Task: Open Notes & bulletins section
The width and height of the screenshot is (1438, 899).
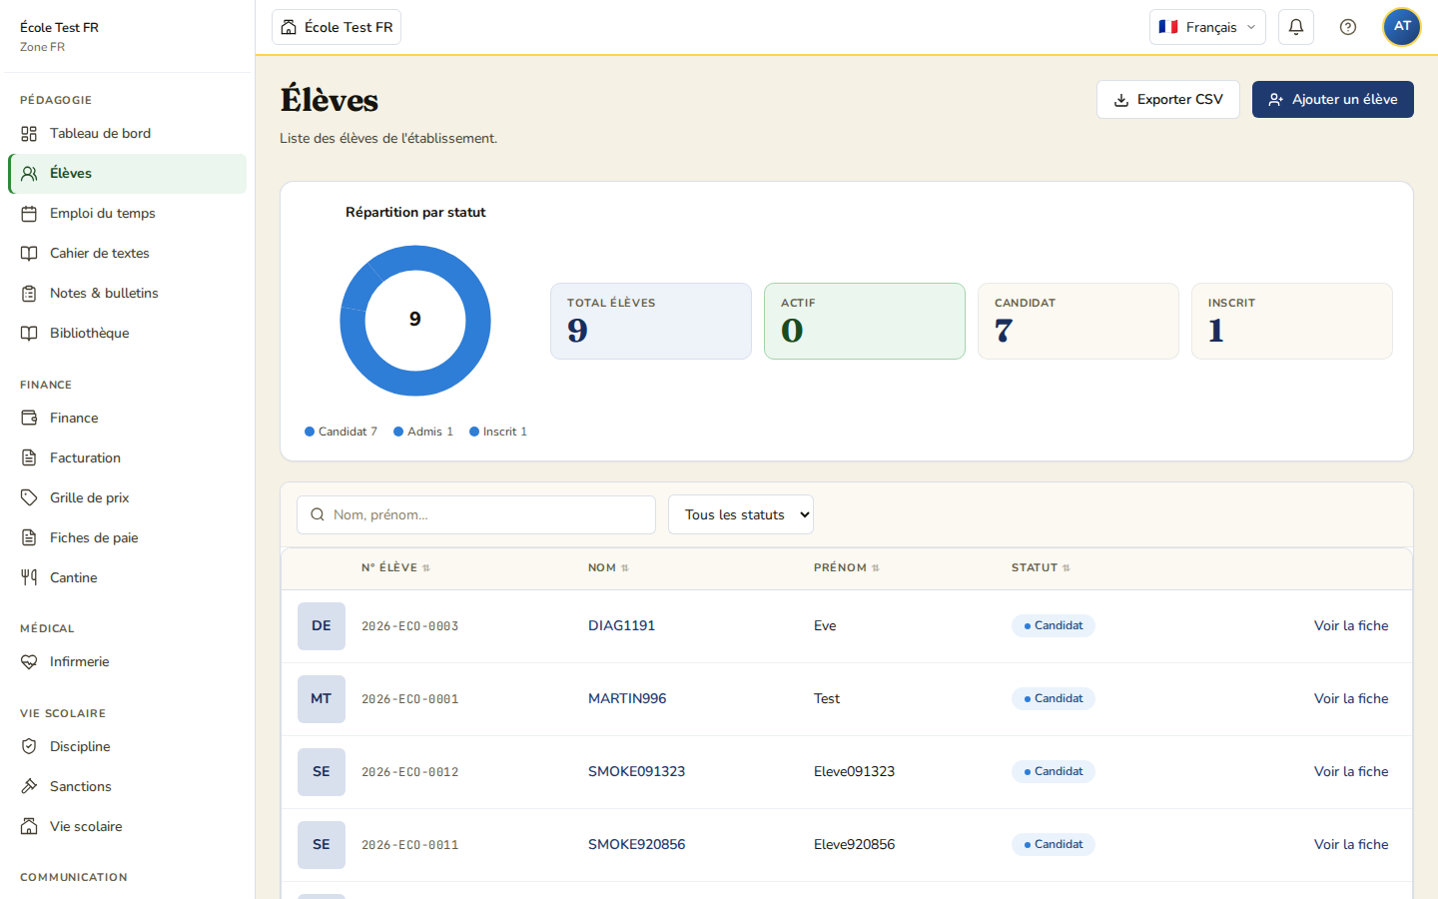Action: coord(127,294)
